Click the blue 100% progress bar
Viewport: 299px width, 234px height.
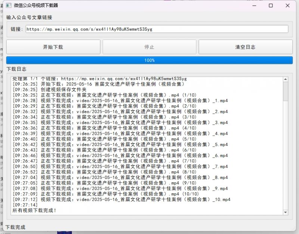click(x=149, y=60)
